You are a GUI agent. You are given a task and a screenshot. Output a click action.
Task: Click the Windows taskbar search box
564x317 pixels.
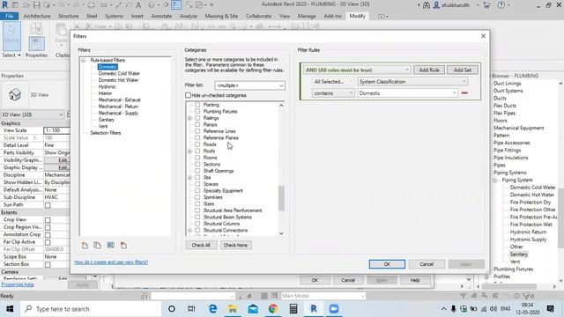91,309
